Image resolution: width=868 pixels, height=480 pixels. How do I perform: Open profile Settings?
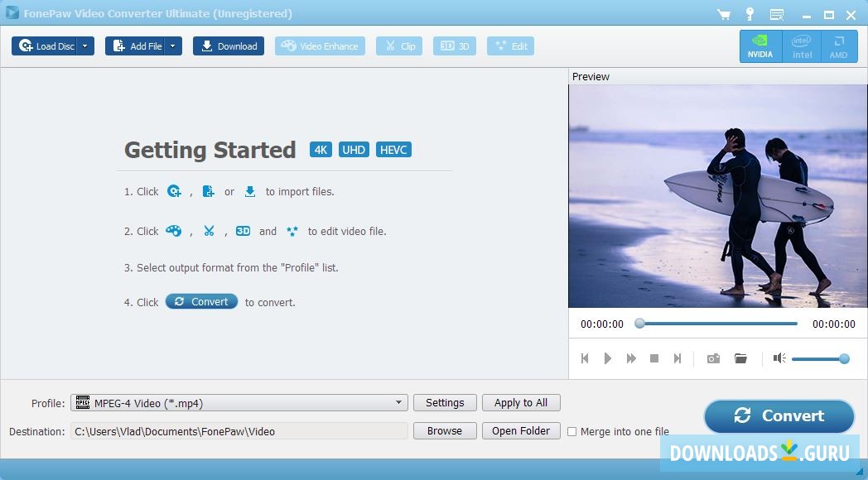pyautogui.click(x=445, y=402)
